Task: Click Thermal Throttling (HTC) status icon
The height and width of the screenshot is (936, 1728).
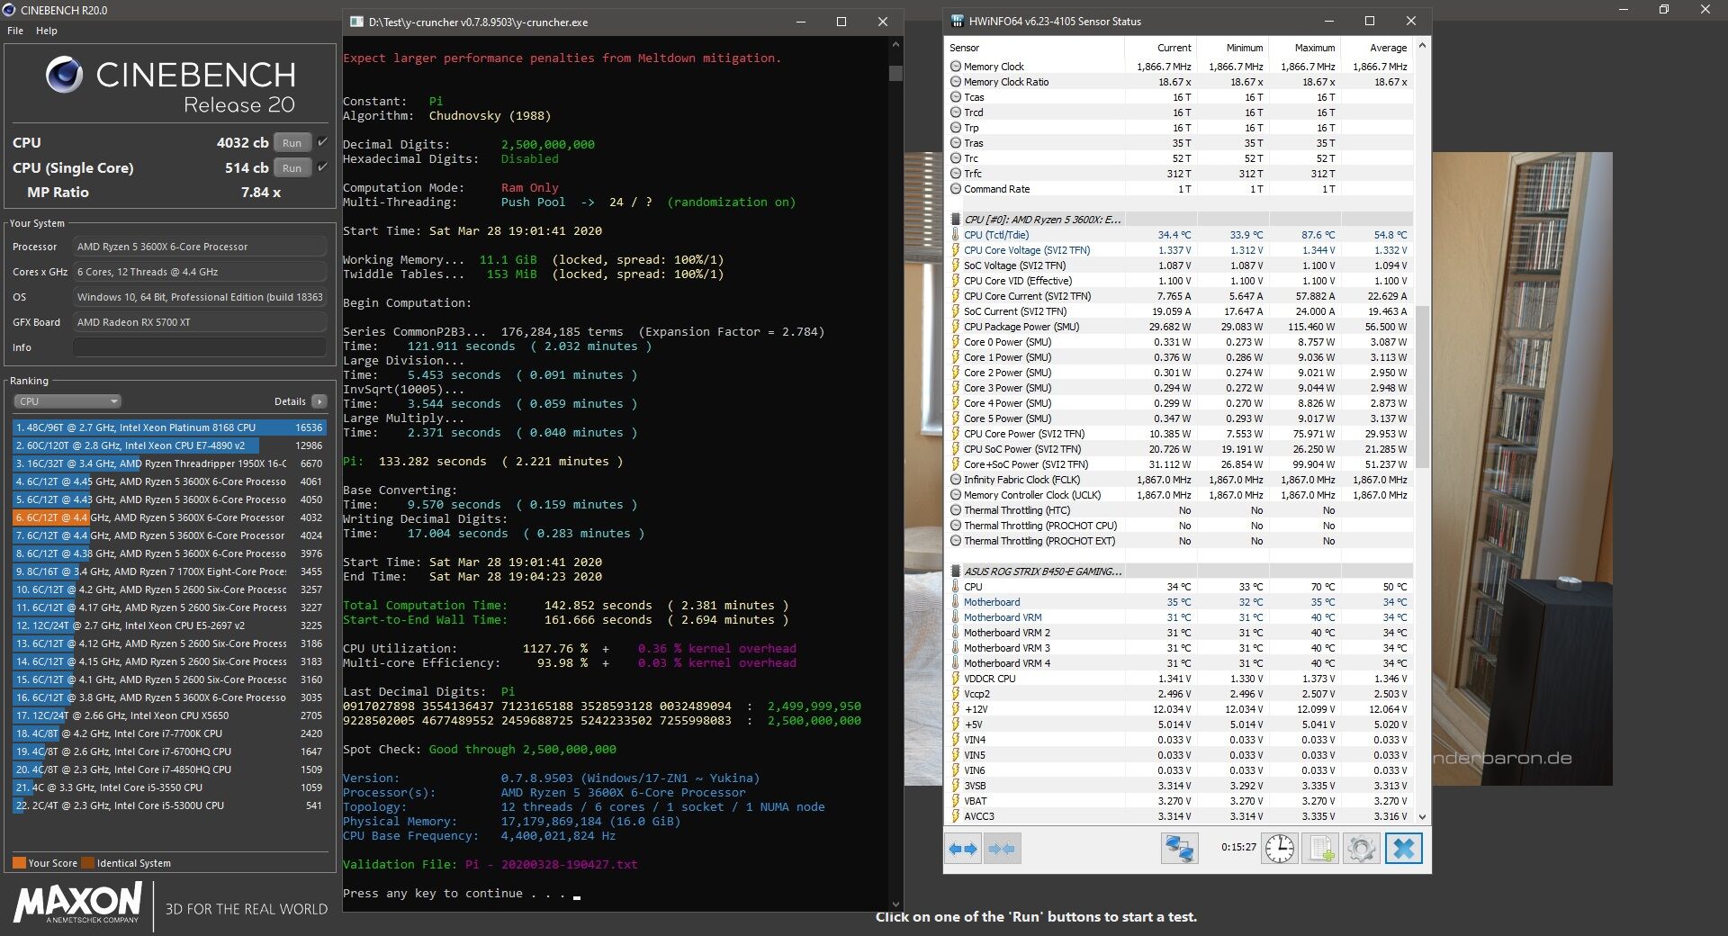Action: [x=956, y=510]
